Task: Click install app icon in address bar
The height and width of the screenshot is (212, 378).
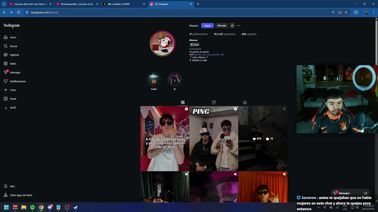Action: (340, 12)
